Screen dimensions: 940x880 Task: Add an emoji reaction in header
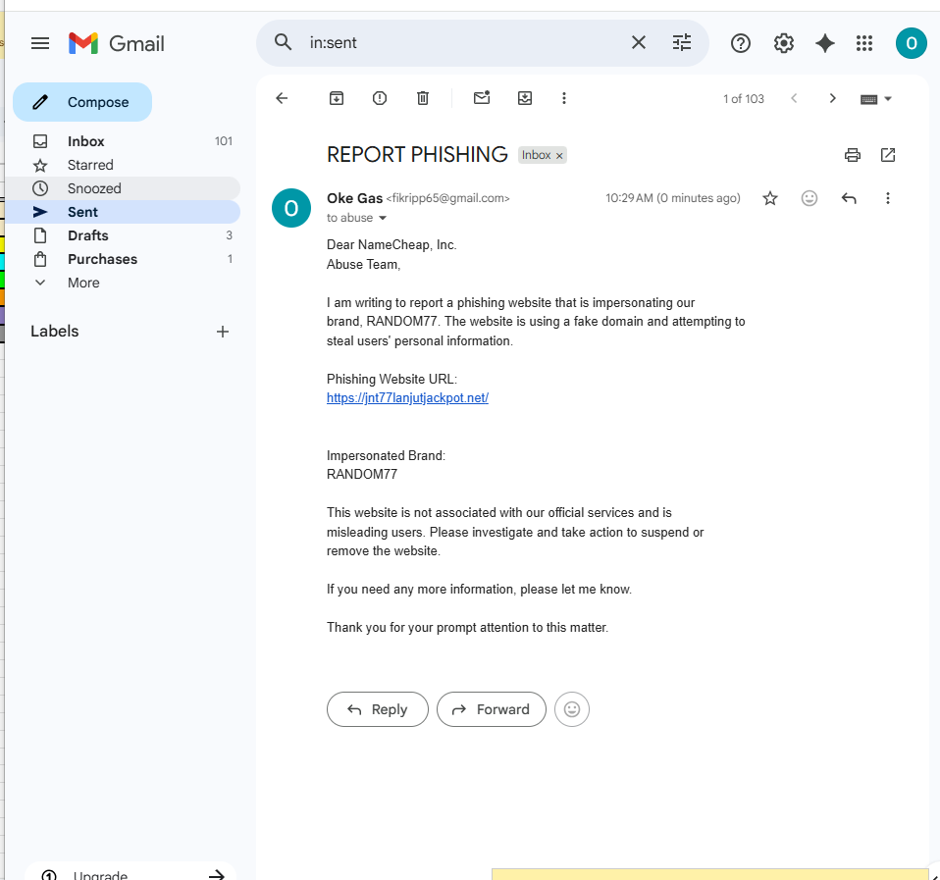[x=809, y=198]
